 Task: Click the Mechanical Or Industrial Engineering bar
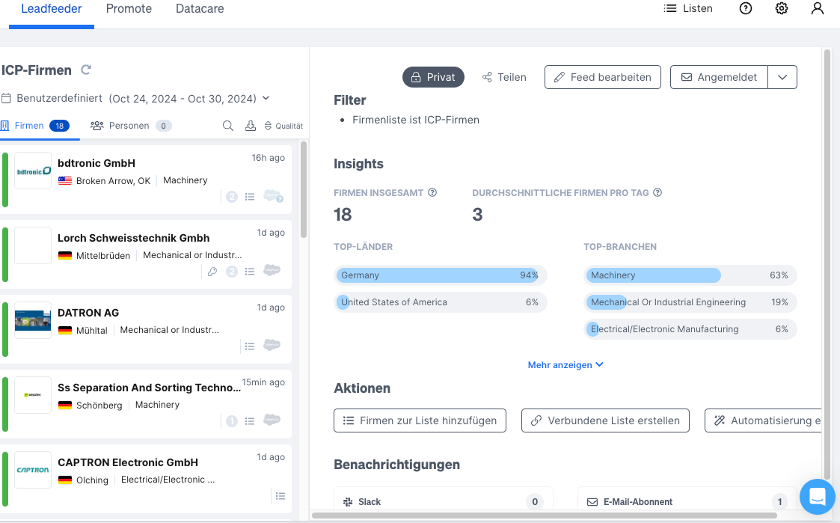pos(690,302)
